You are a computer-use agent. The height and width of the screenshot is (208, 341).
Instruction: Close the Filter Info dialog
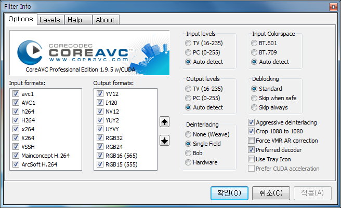point(333,7)
